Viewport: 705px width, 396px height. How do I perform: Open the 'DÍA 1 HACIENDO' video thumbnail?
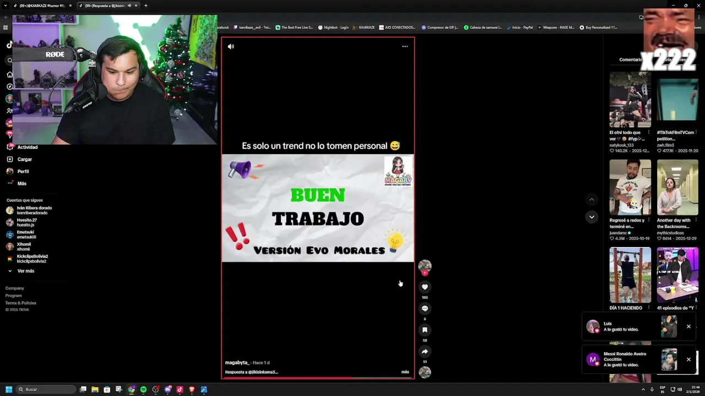click(630, 275)
